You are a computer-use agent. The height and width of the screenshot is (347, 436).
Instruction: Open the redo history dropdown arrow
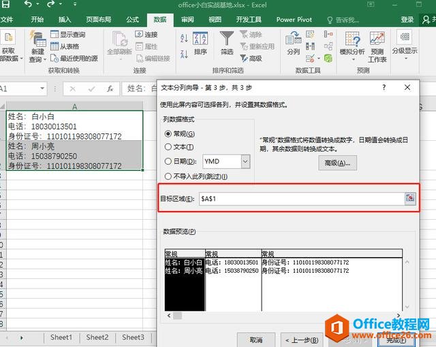tap(60, 5)
